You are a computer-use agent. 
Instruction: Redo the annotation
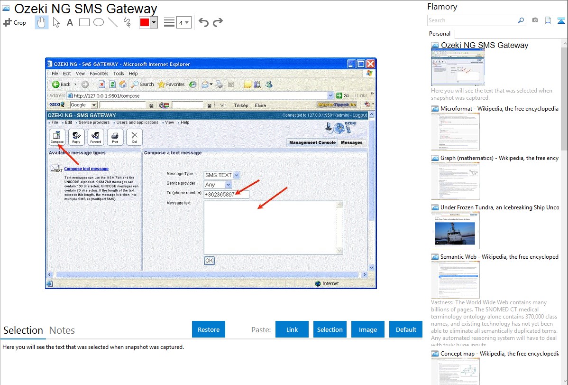click(218, 22)
